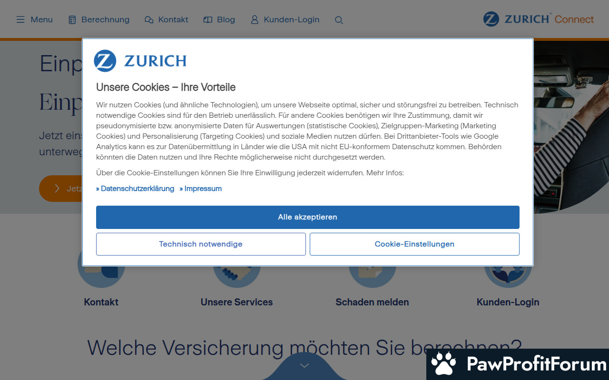609x380 pixels.
Task: Open the Kontakt navigation item
Action: (173, 19)
